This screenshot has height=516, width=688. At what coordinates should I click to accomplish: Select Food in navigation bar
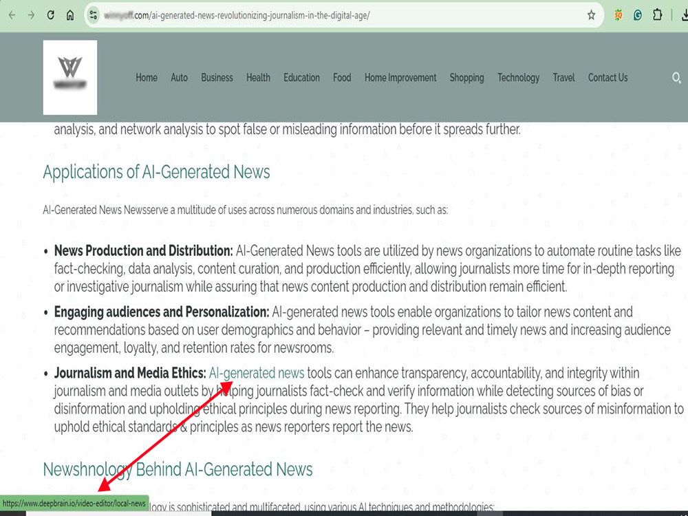342,78
